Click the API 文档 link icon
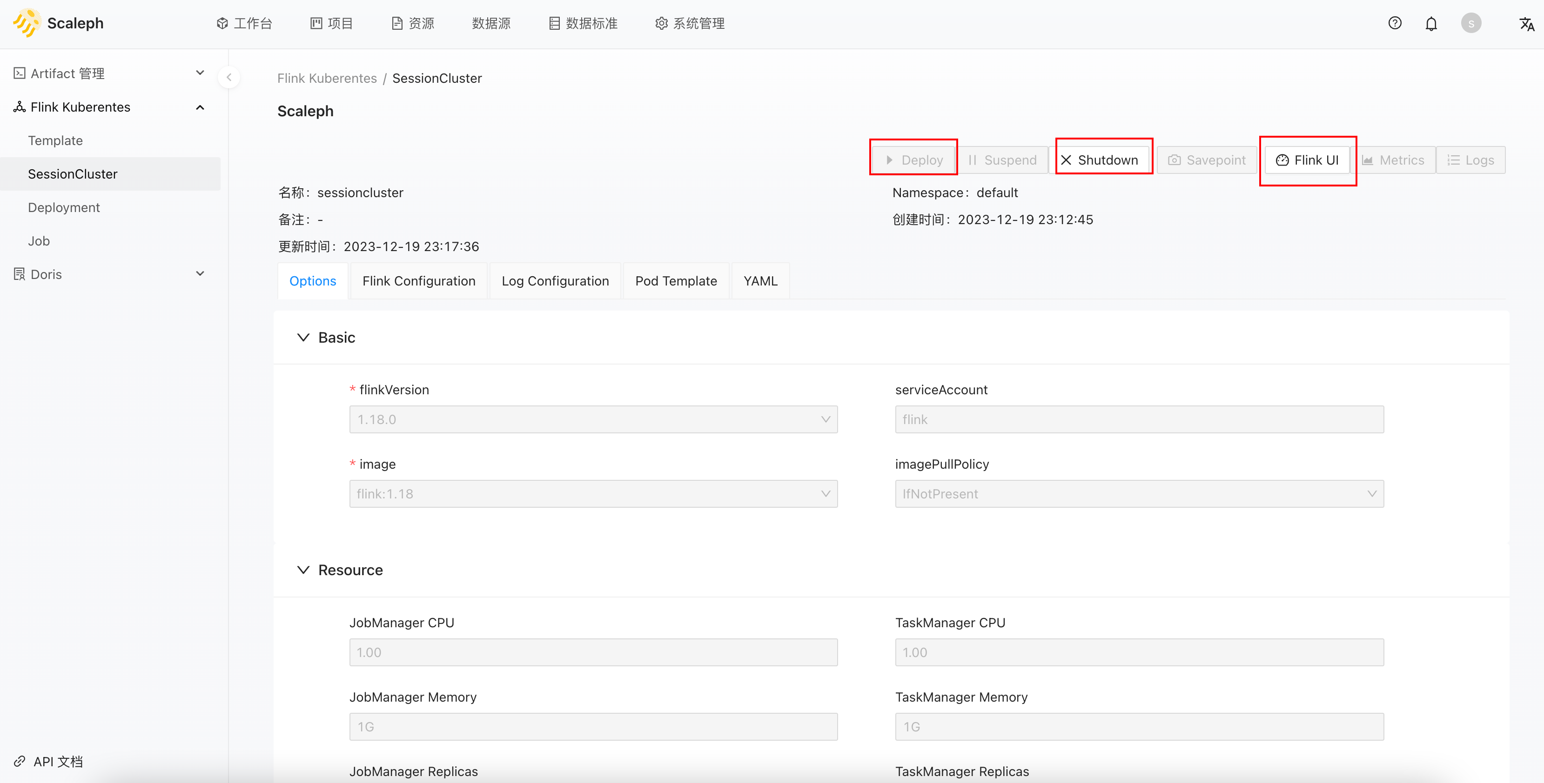The image size is (1544, 783). coord(20,761)
